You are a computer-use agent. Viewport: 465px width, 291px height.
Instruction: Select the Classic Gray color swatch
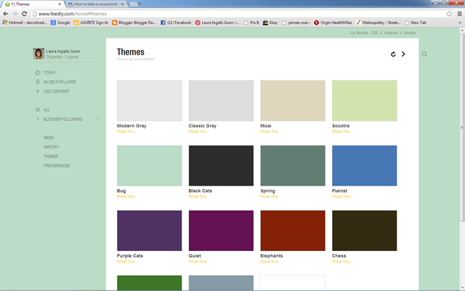pyautogui.click(x=221, y=100)
